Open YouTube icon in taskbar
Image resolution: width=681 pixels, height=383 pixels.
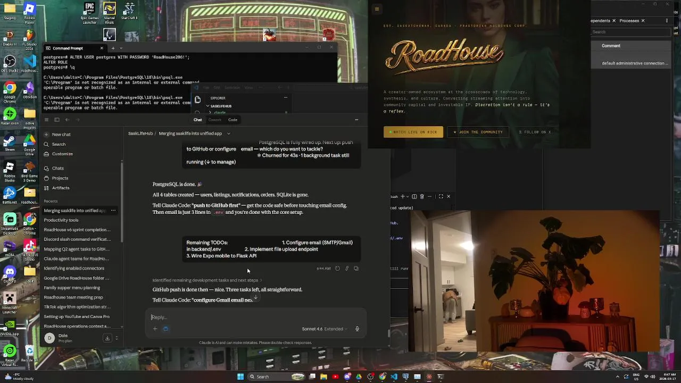tap(335, 377)
